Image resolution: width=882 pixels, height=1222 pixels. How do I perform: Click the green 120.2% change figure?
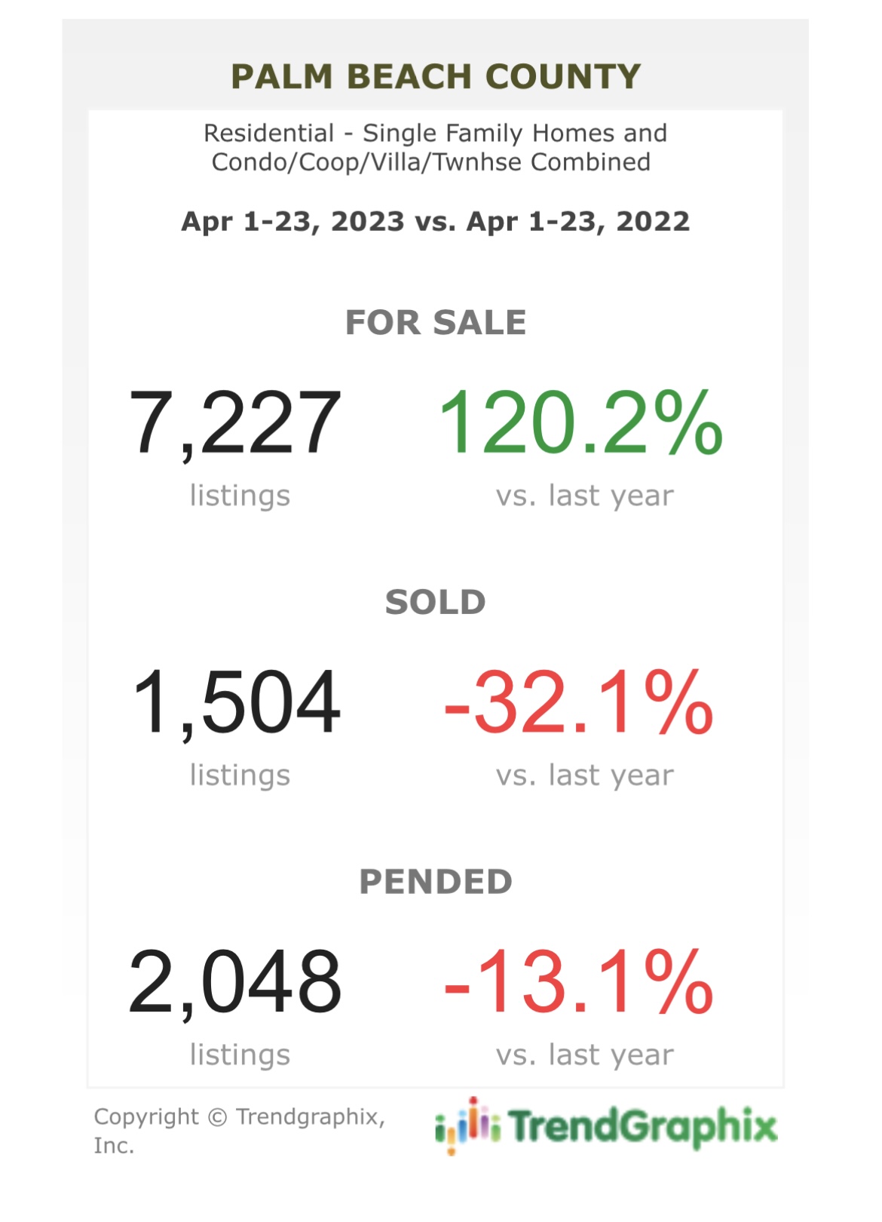pyautogui.click(x=580, y=422)
